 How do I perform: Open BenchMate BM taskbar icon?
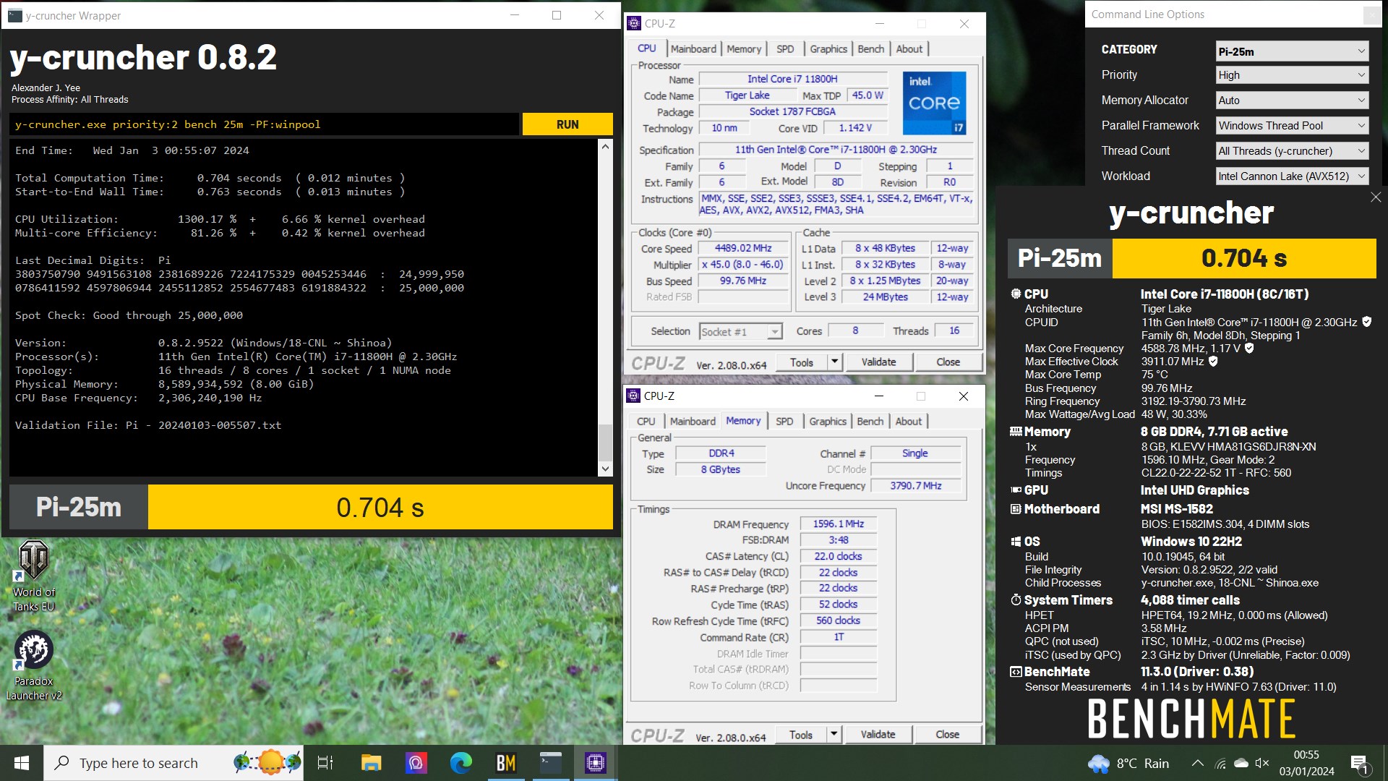[505, 763]
